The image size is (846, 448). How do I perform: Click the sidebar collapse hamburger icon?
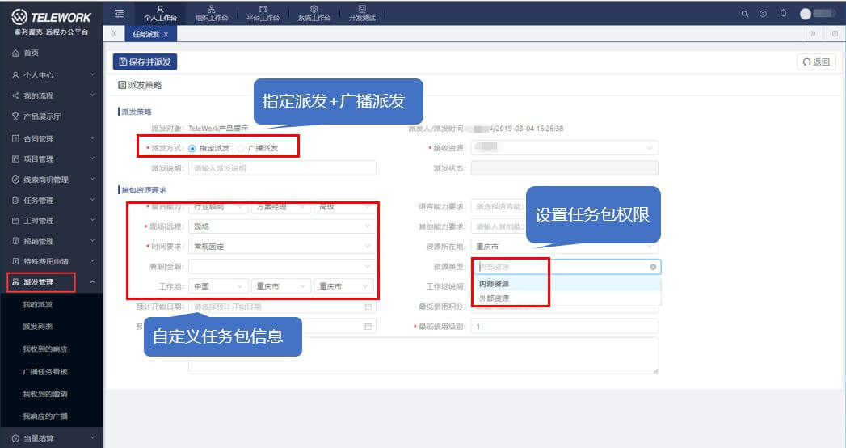[119, 13]
